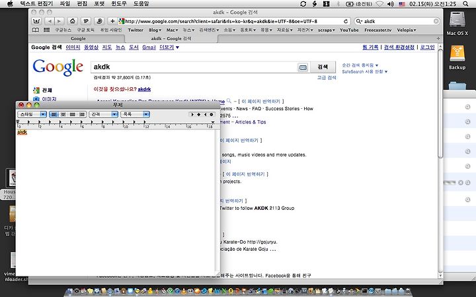Expand the Mac bookmarks folder

(x=172, y=30)
